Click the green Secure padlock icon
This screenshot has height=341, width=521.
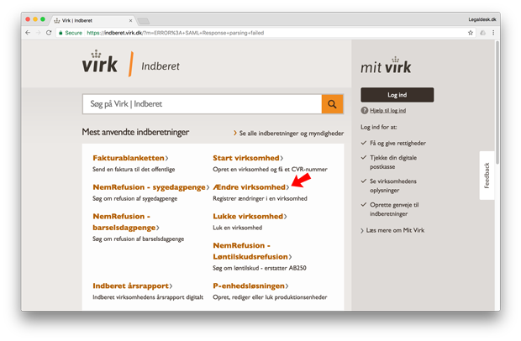click(x=61, y=33)
